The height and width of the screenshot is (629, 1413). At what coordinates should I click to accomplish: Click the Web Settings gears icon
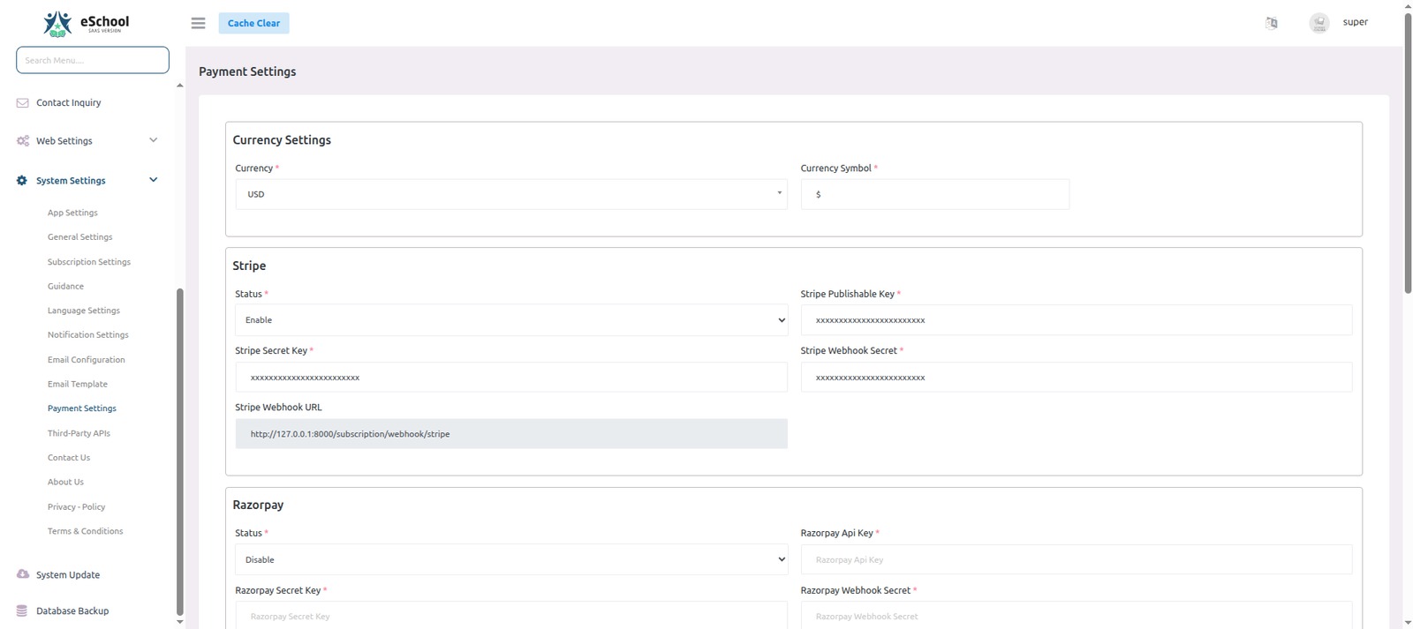click(23, 141)
